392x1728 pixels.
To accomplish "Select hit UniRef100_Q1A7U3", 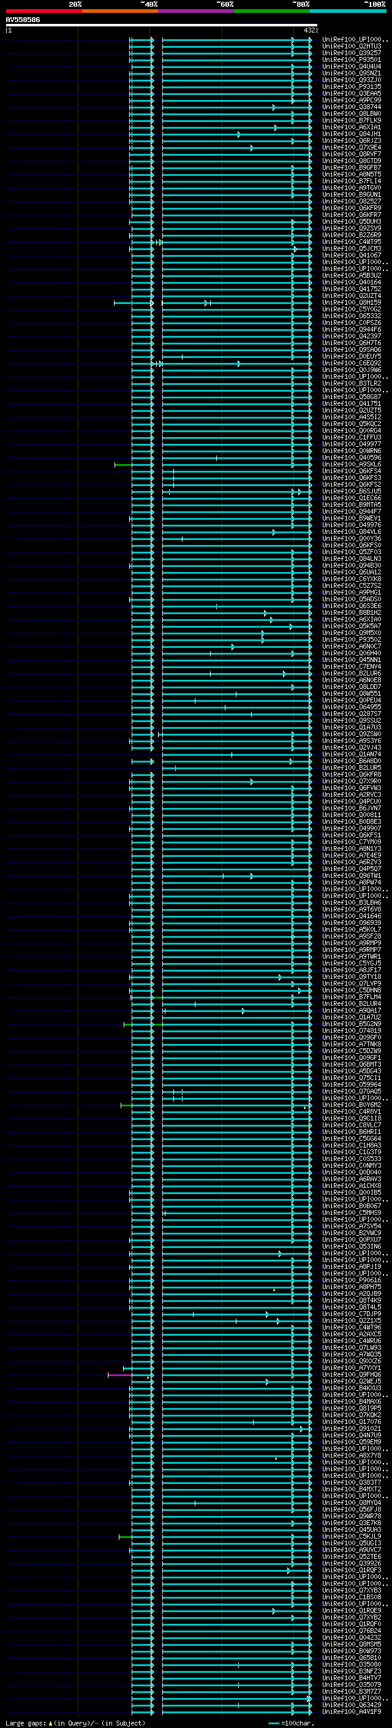I will (352, 727).
